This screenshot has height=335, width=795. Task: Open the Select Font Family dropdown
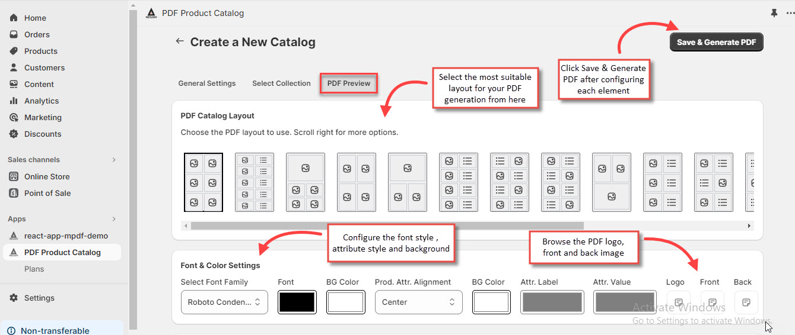click(x=224, y=302)
